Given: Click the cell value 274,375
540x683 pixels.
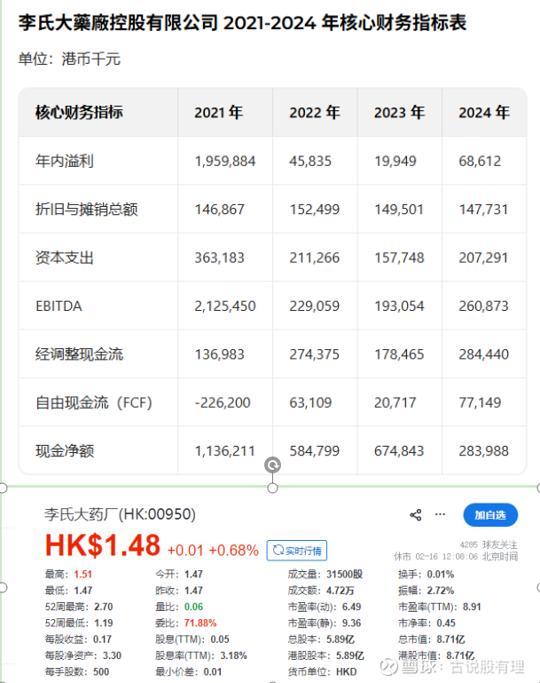Looking at the screenshot, I should (x=315, y=354).
